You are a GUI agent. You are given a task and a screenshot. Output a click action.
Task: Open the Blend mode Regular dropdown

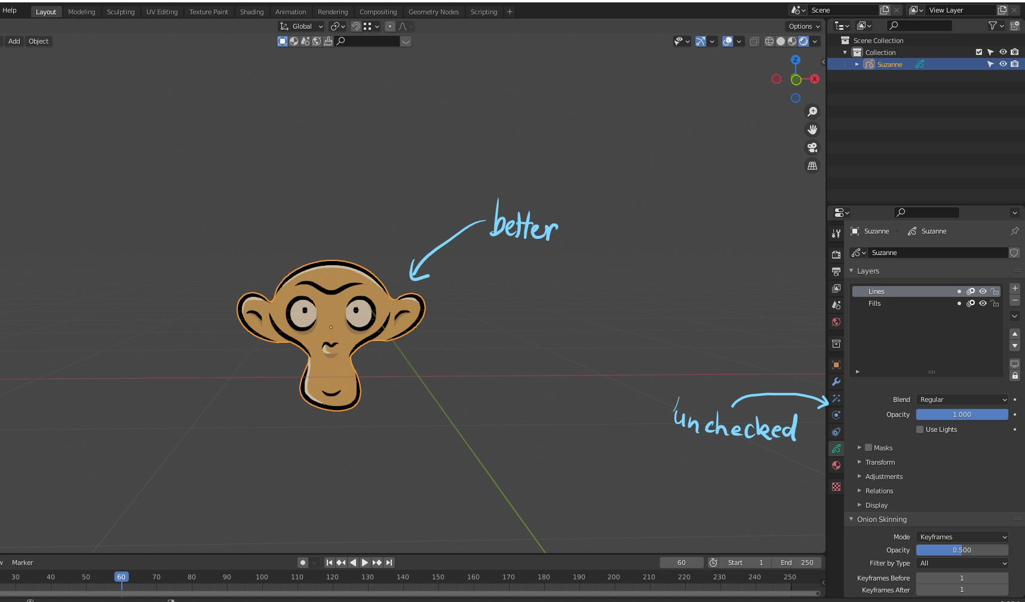pyautogui.click(x=962, y=400)
